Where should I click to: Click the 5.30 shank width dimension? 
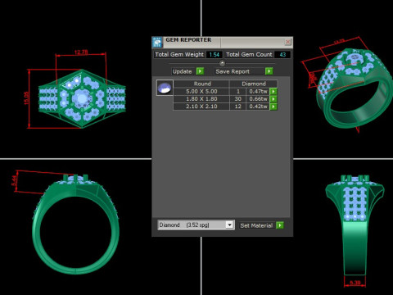(x=355, y=283)
